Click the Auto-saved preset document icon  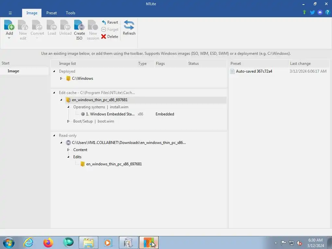232,71
